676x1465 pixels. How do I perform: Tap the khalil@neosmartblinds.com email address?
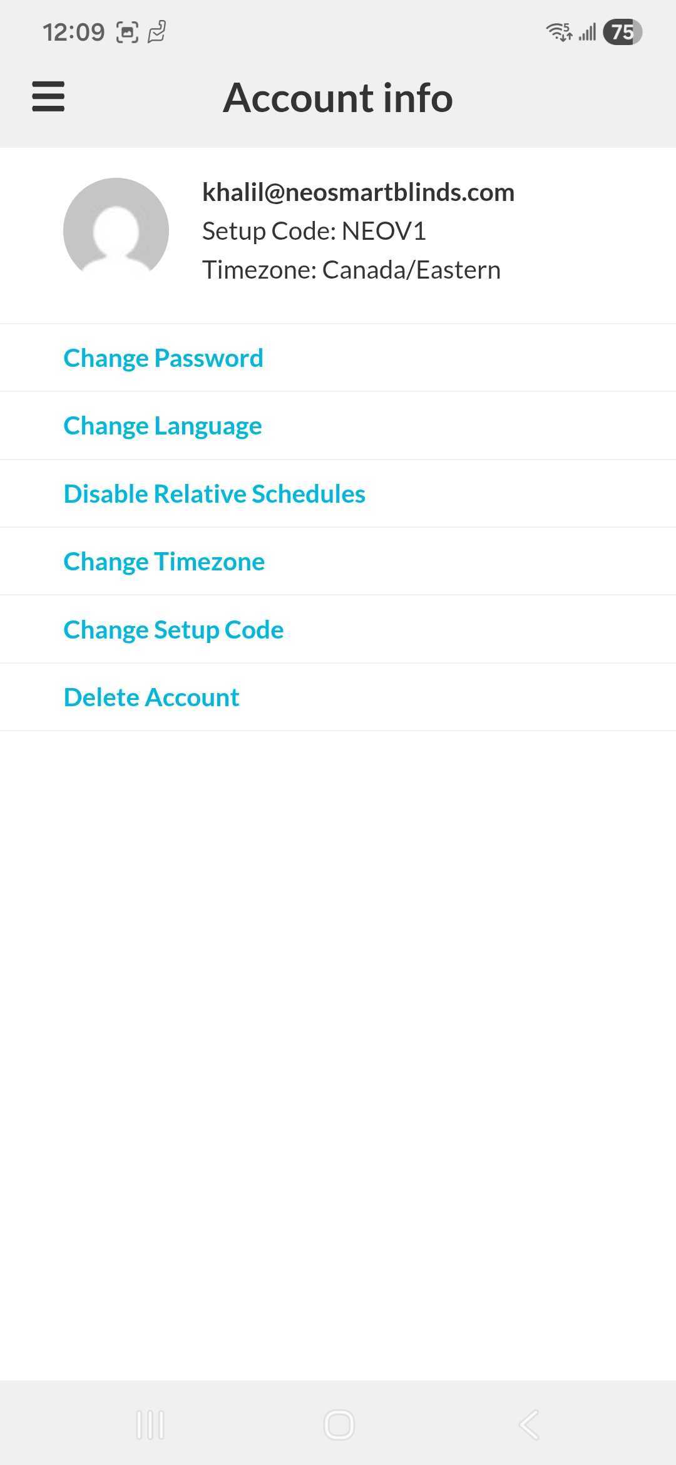[358, 192]
